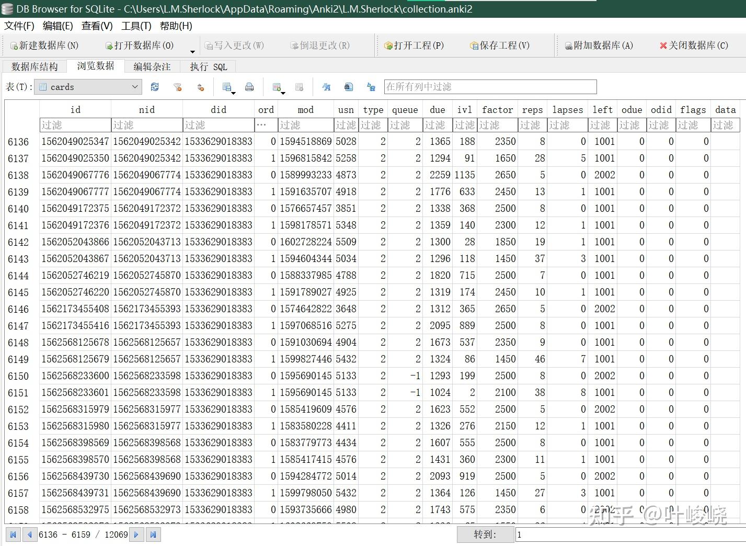This screenshot has height=546, width=746.
Task: Switch to the 数据库结构 tab
Action: [x=35, y=66]
